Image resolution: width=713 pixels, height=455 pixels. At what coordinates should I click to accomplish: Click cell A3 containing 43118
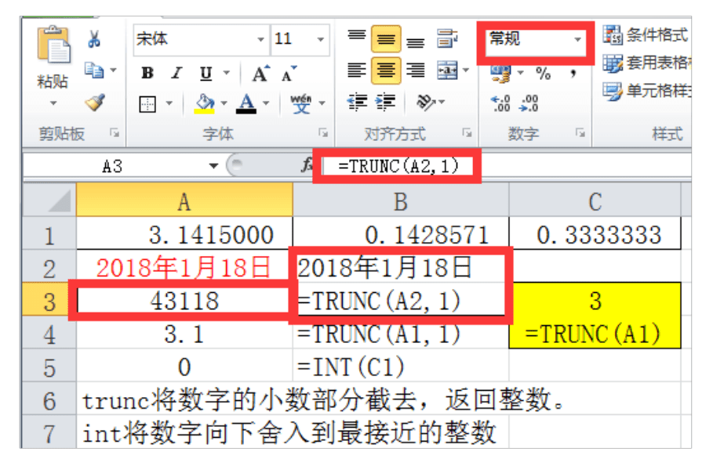click(184, 300)
